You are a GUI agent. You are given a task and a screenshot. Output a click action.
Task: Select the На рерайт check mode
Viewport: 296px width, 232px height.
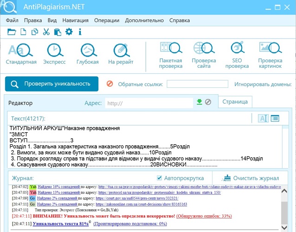[x=121, y=54]
